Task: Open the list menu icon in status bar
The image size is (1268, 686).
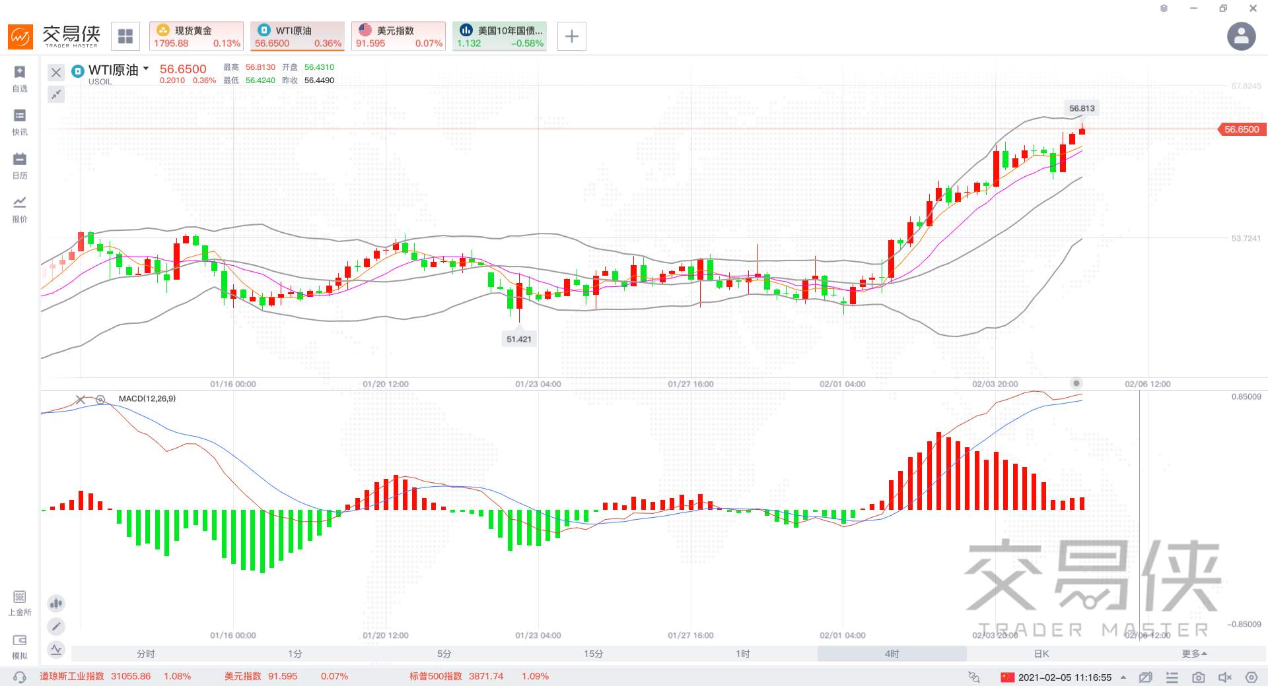Action: 1172,677
